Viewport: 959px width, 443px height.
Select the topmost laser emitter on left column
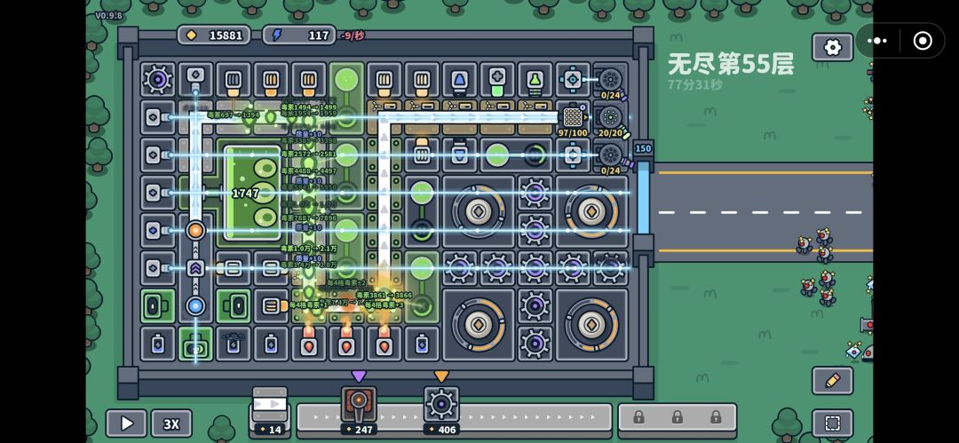pyautogui.click(x=158, y=117)
